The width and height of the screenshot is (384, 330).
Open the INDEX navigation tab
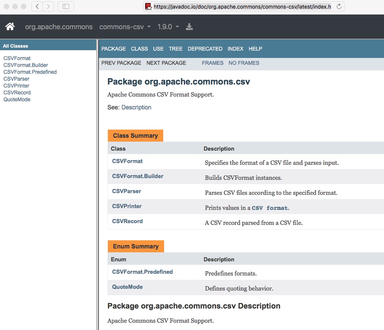[x=235, y=48]
